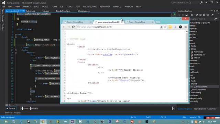Switch to Team Explorer panel tab

200,109
